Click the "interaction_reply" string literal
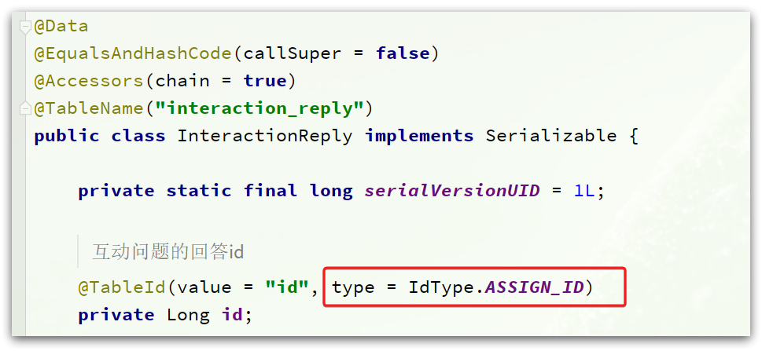This screenshot has width=762, height=351. 260,108
